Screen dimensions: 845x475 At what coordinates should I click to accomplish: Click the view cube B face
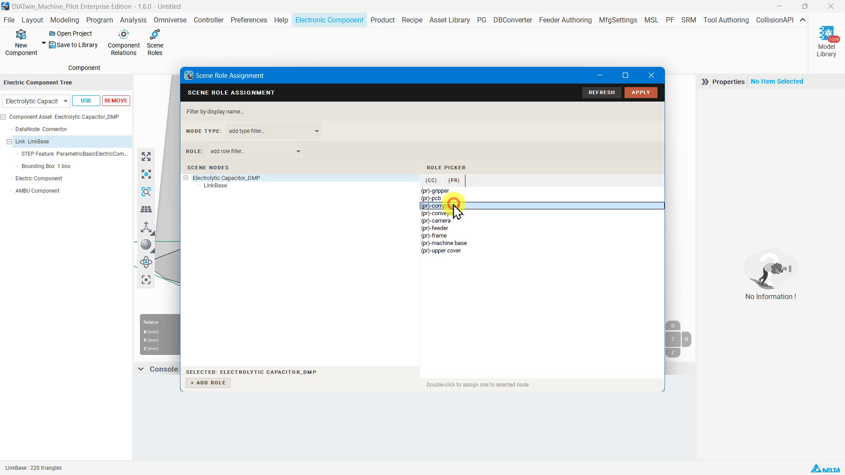pyautogui.click(x=672, y=326)
